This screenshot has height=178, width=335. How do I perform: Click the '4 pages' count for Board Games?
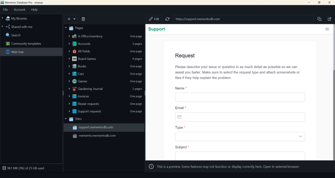click(x=137, y=59)
